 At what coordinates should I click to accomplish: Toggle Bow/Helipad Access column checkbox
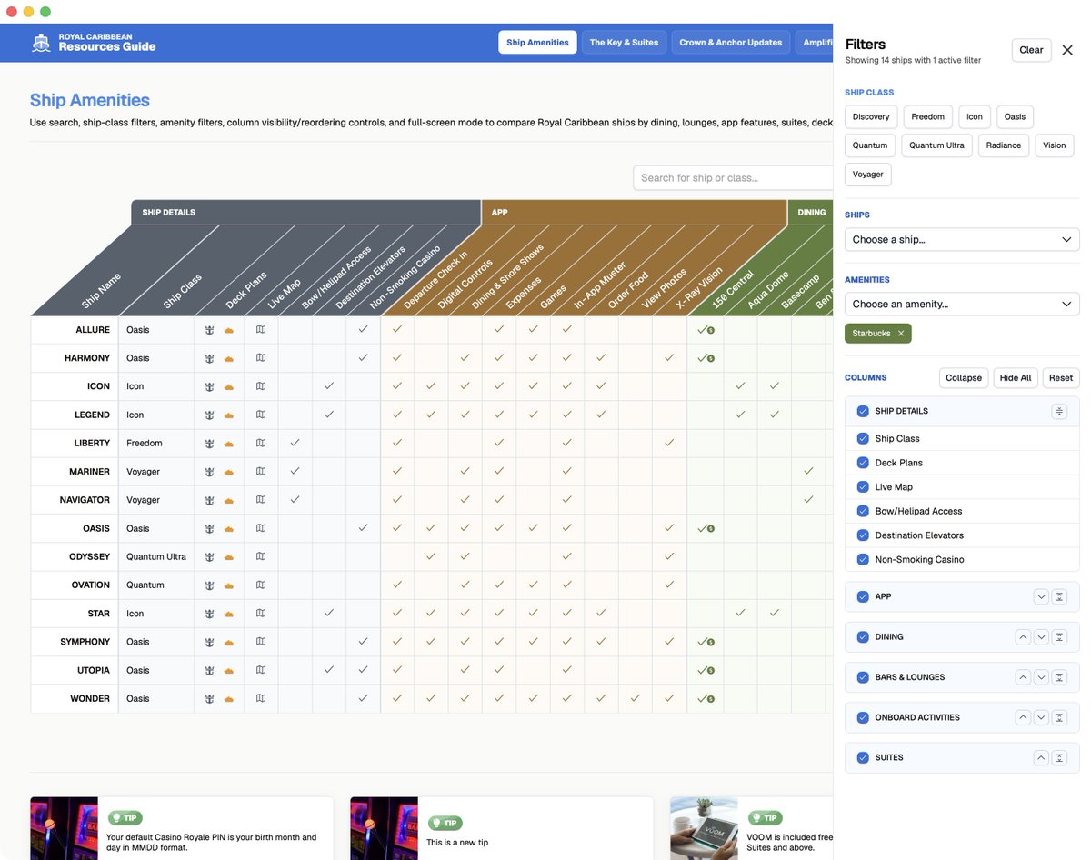tap(863, 511)
